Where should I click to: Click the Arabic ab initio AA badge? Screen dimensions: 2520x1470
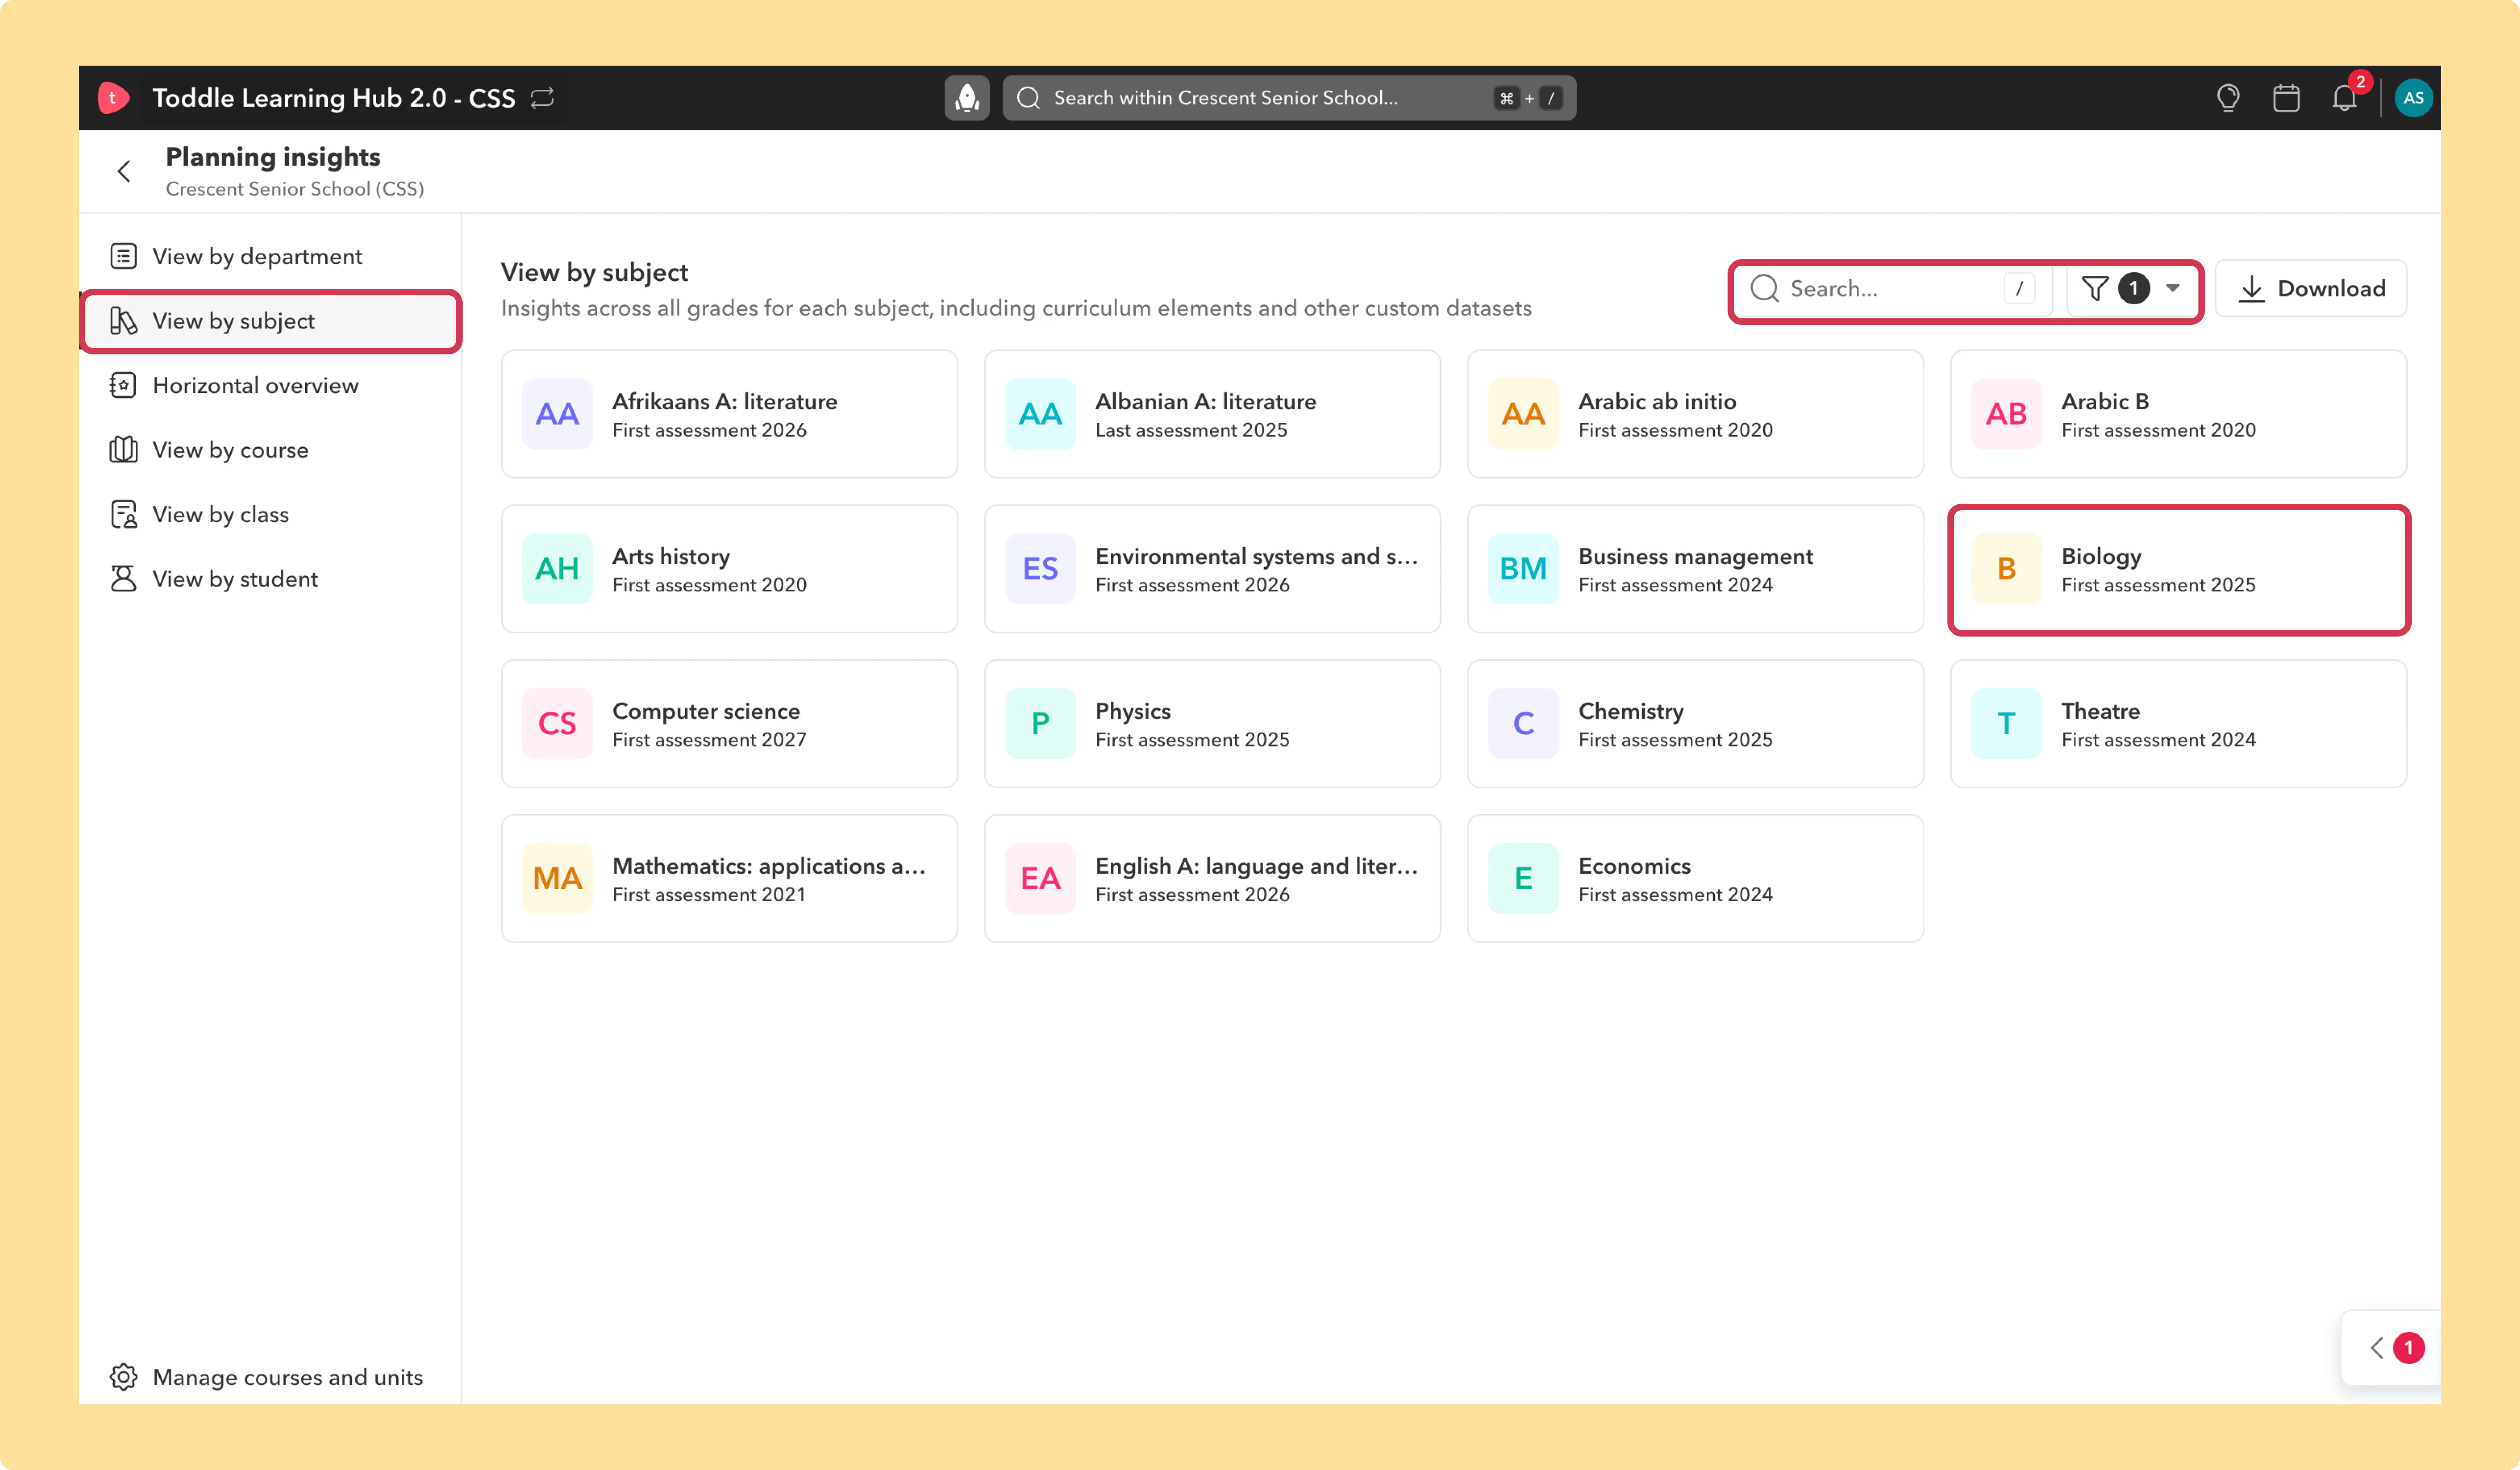pos(1523,414)
